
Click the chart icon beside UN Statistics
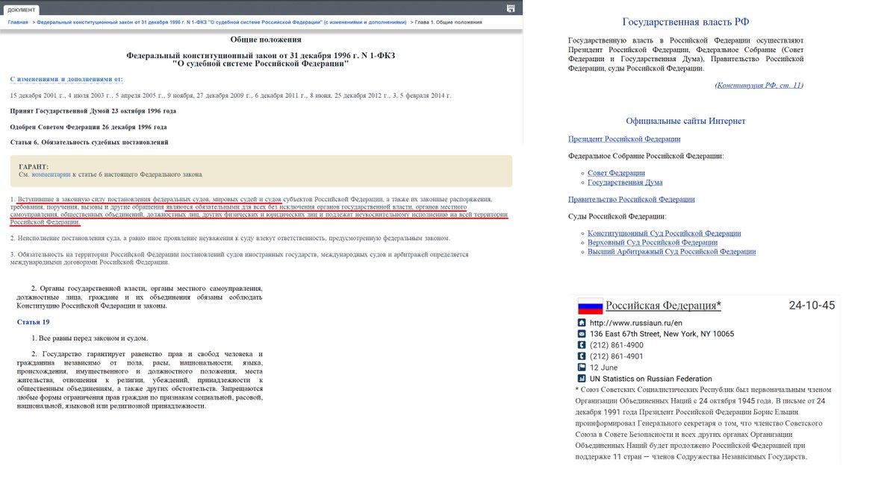[582, 379]
